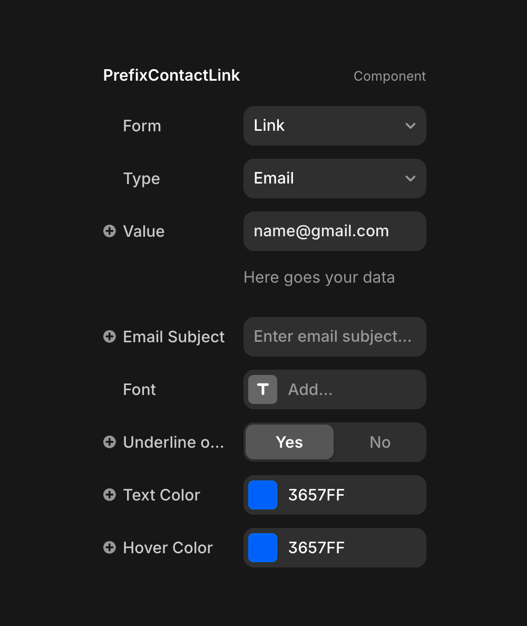Set Underline option to Yes
This screenshot has height=626, width=527.
[289, 442]
